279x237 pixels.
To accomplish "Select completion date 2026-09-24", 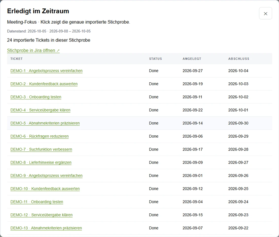I will click(238, 202).
